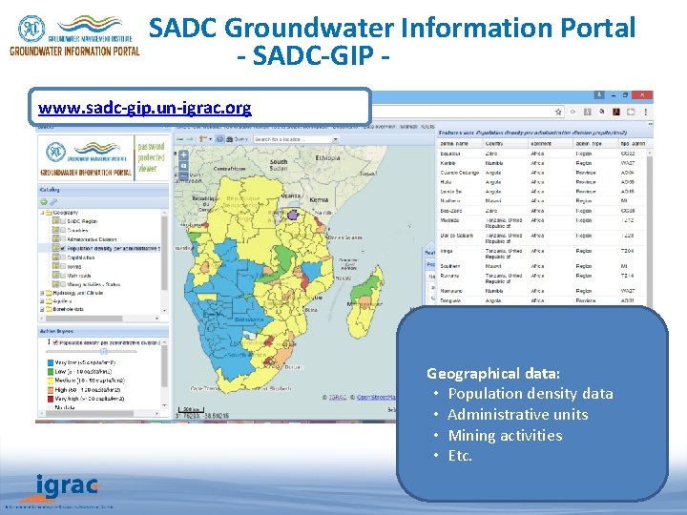Enable the Main roads layer checkbox
687x515 pixels.
coord(63,276)
